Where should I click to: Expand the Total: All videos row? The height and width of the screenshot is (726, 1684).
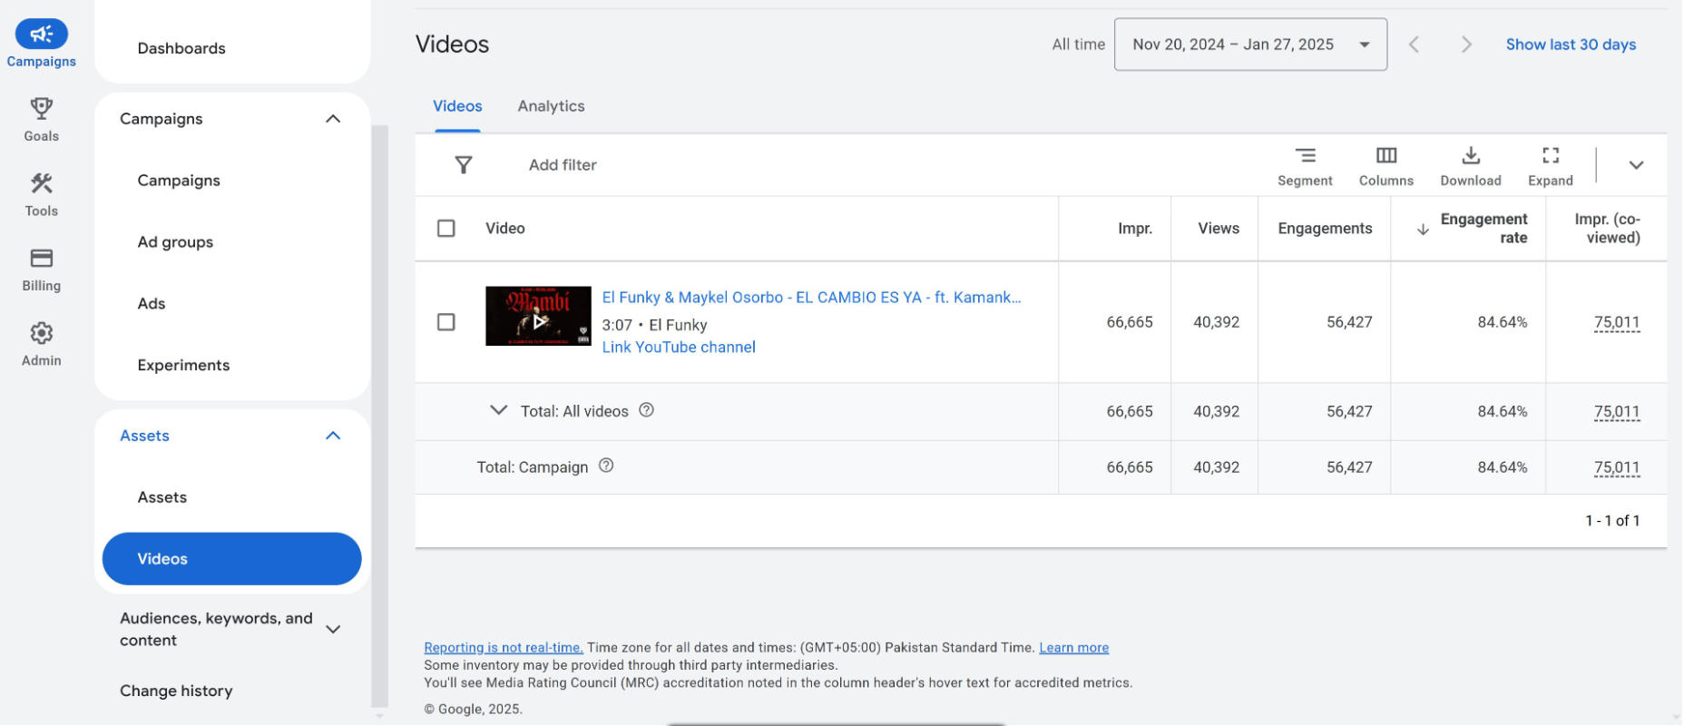[x=498, y=410]
